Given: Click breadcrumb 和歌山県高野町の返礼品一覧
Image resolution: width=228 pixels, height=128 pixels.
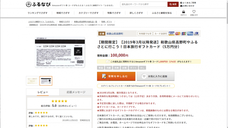Looking at the screenshot, I should tap(86, 22).
